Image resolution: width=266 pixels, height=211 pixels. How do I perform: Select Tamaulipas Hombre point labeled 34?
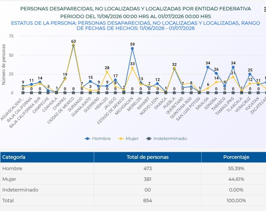point(233,67)
